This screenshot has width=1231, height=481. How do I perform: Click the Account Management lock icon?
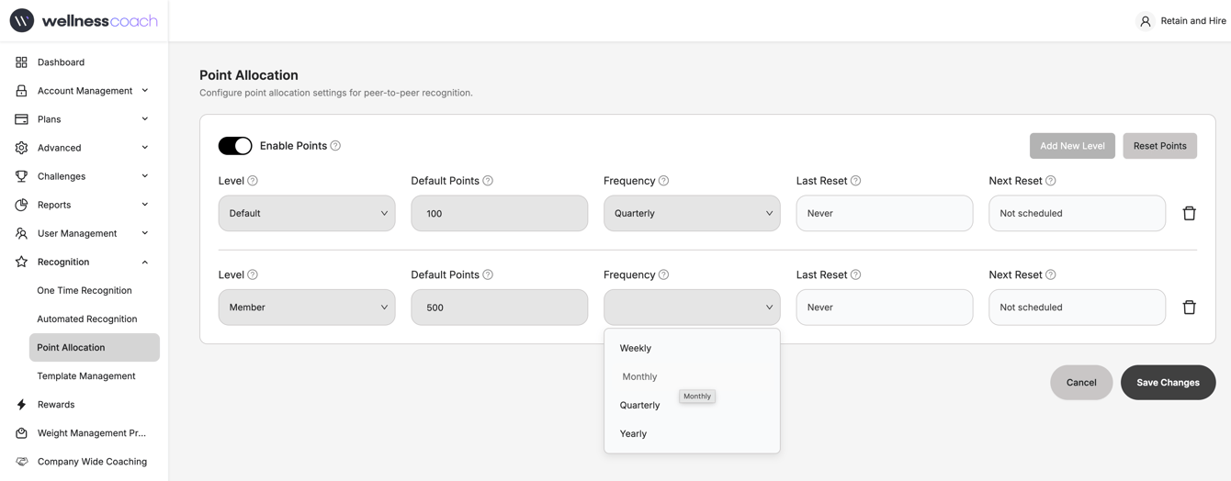tap(21, 91)
